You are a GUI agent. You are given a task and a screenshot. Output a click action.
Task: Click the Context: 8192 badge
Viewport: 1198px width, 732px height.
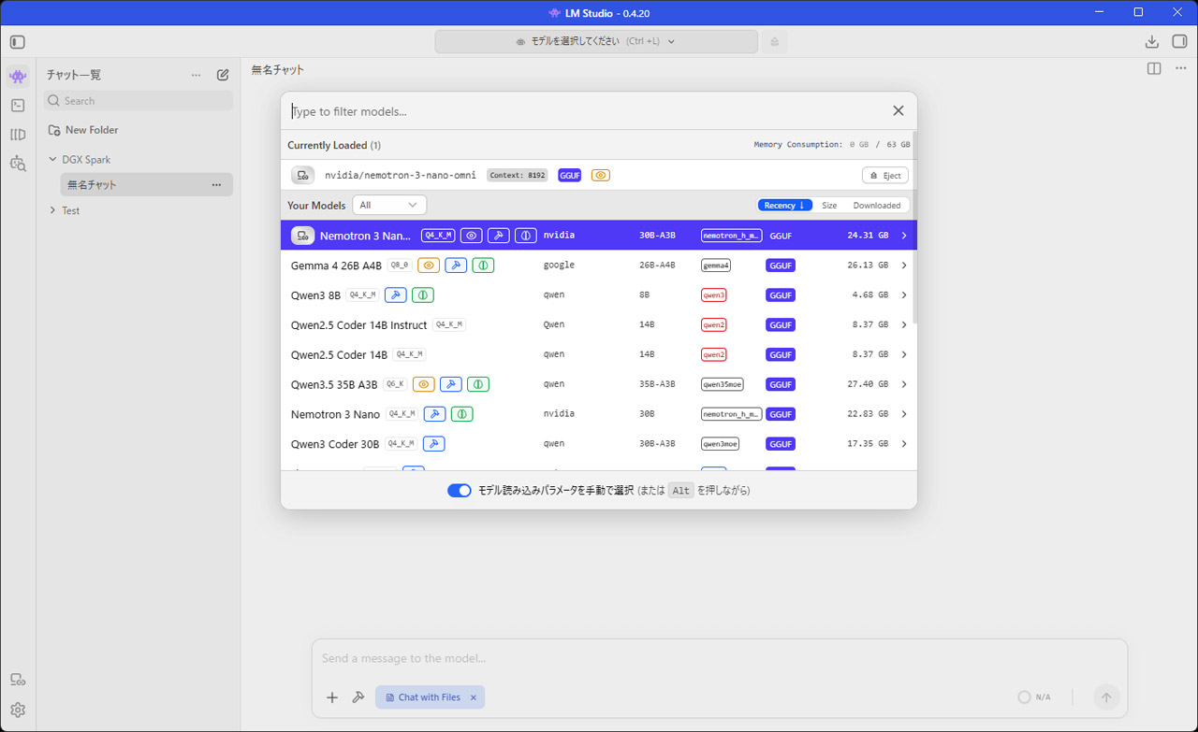click(x=518, y=175)
